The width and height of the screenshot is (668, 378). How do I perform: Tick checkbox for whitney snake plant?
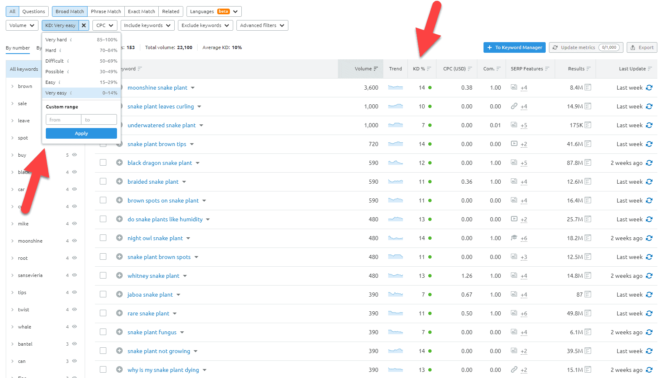tap(103, 275)
